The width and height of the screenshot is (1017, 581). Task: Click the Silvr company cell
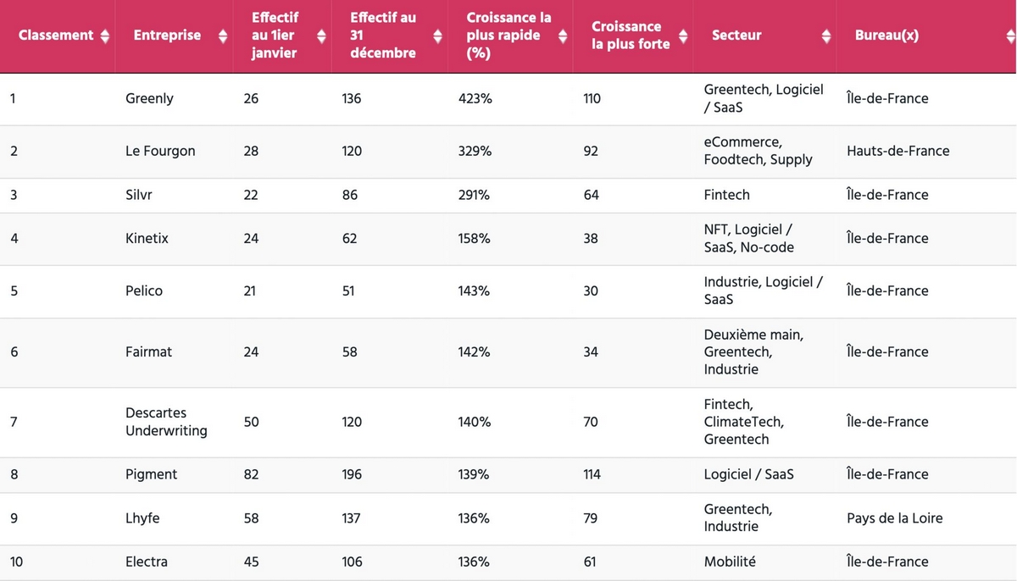pos(139,195)
